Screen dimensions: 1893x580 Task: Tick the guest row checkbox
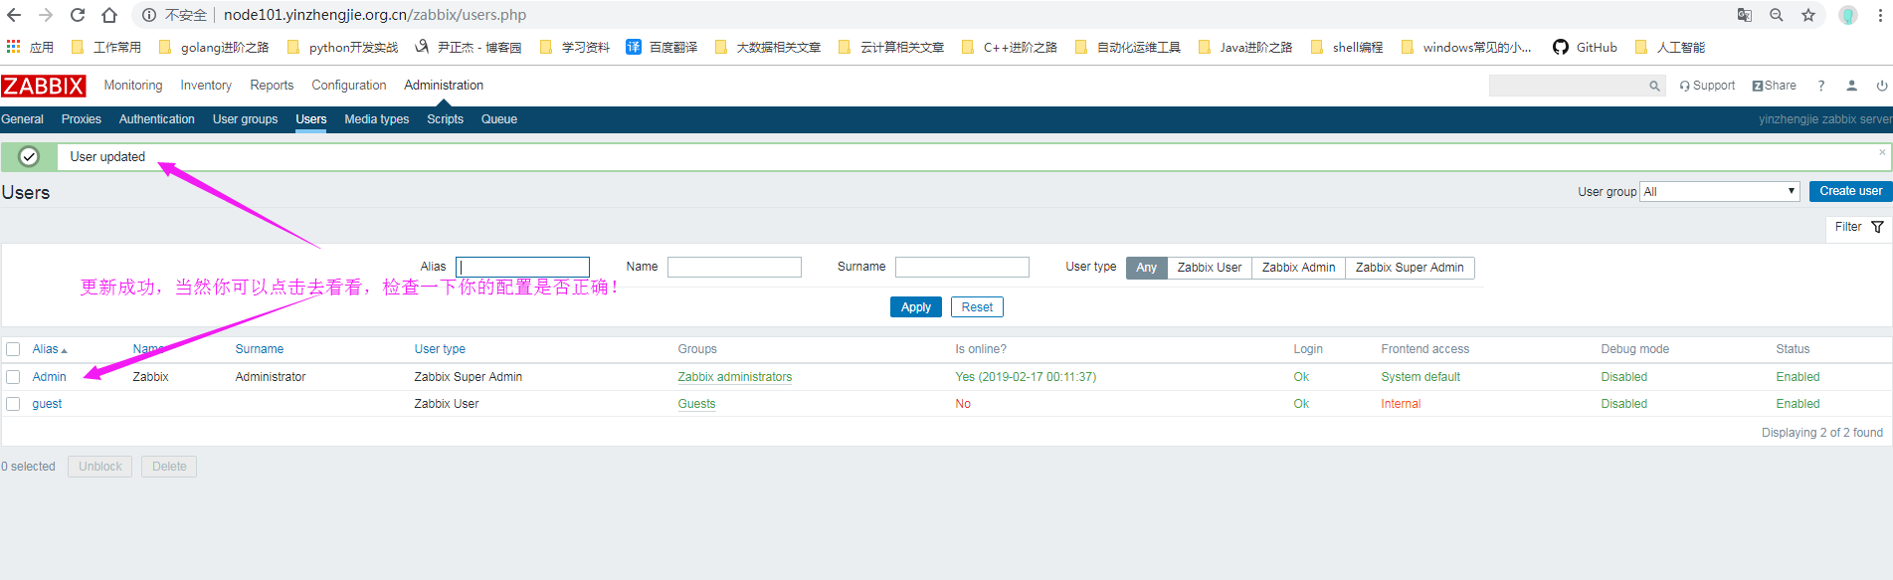[13, 404]
